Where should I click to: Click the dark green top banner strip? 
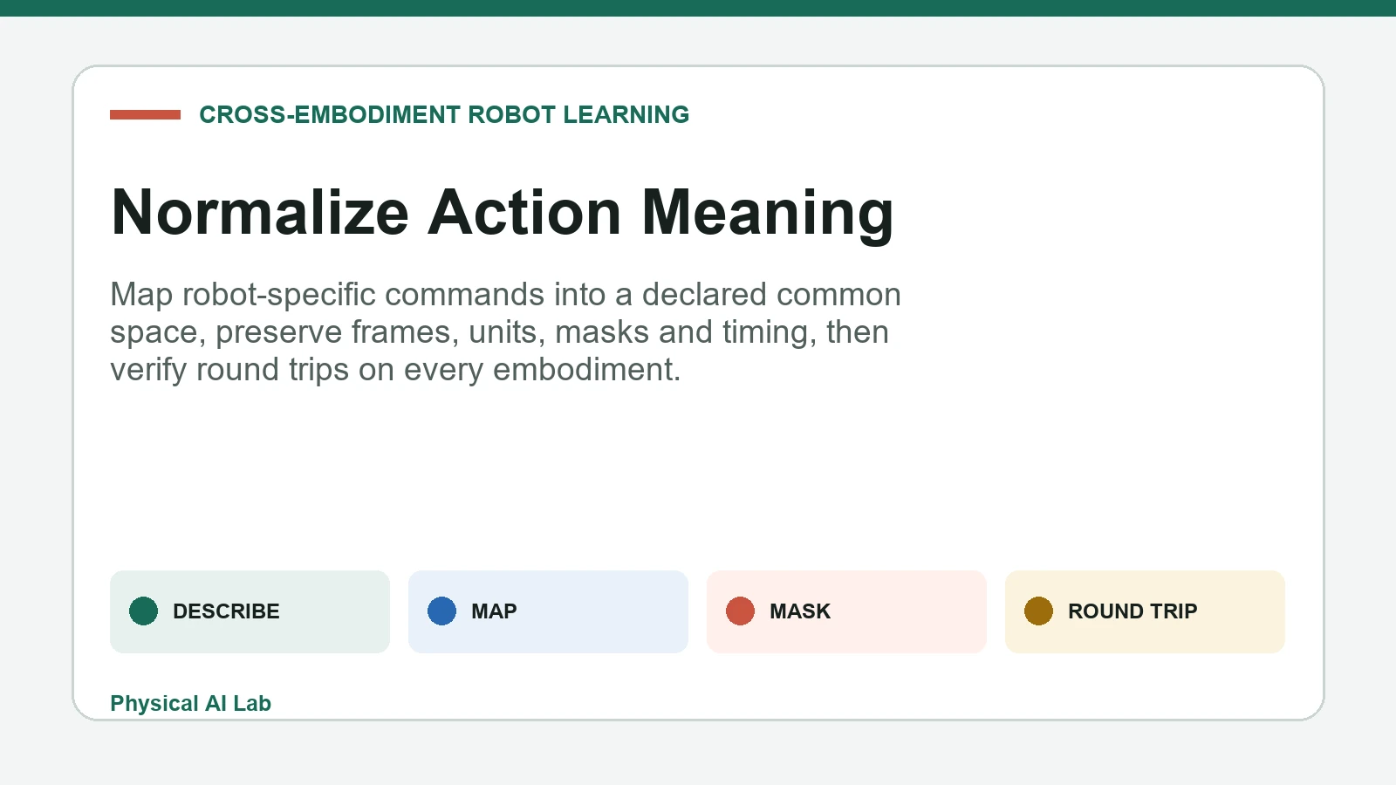(698, 8)
